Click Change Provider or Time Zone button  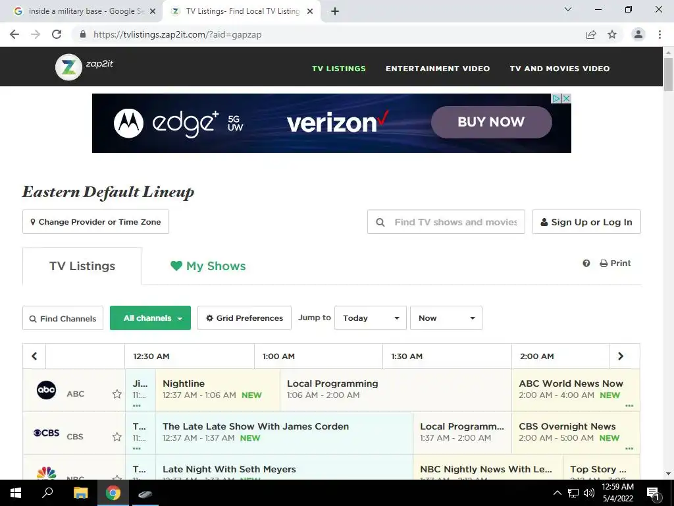coord(95,221)
